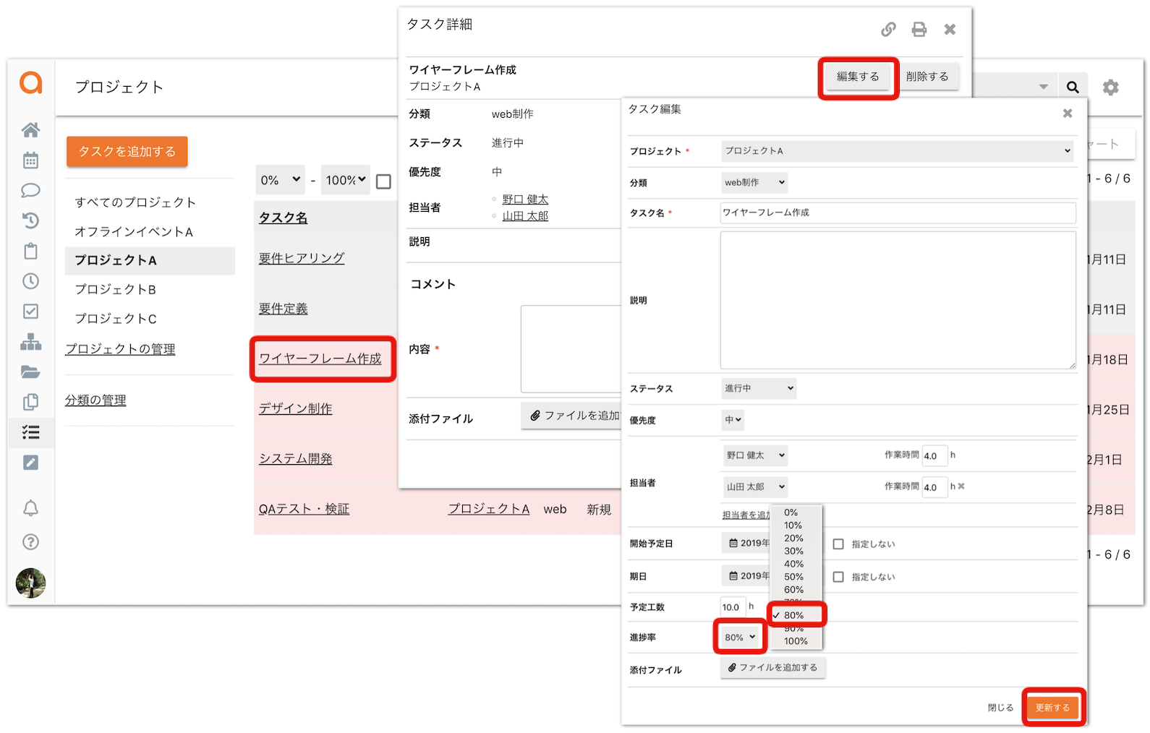This screenshot has height=733, width=1150.
Task: Remove second assignee with x icon
Action: [x=961, y=486]
